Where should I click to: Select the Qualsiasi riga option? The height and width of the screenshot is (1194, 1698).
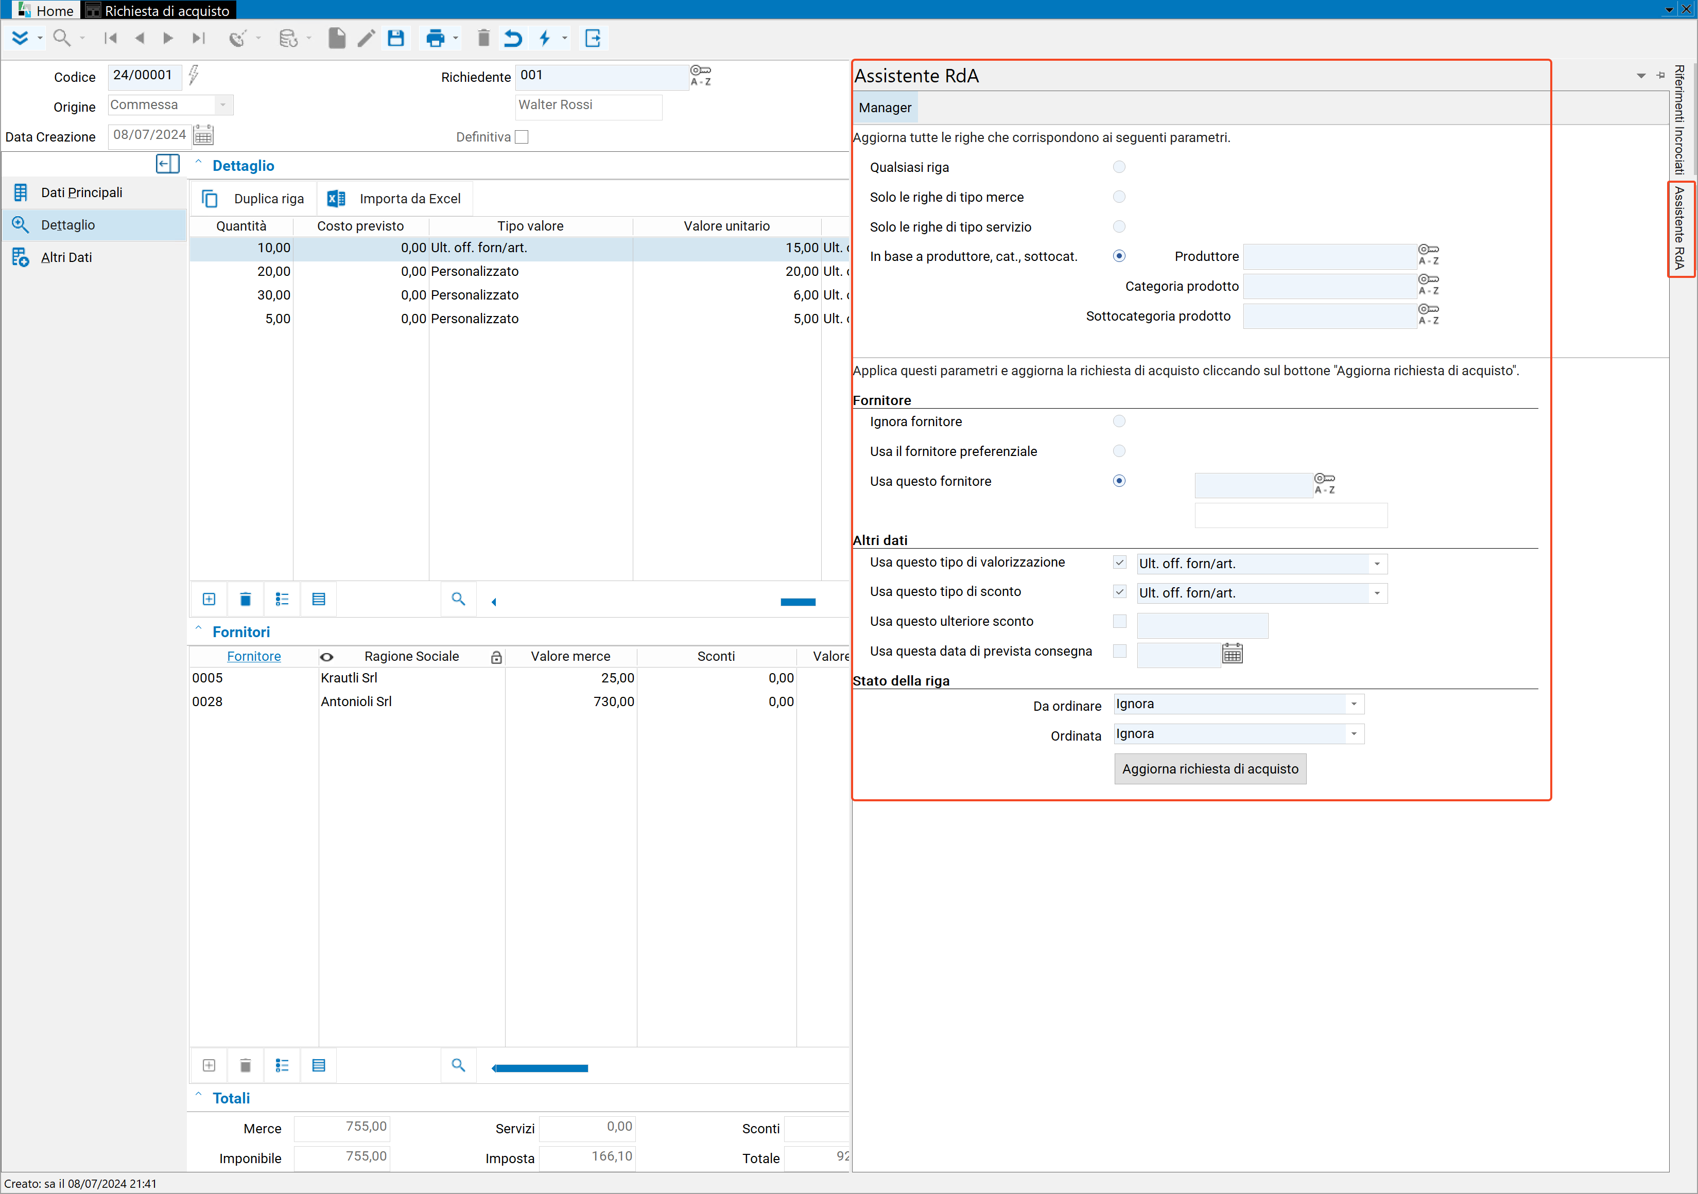coord(1119,167)
